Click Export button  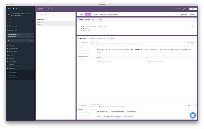pyautogui.click(x=193, y=9)
